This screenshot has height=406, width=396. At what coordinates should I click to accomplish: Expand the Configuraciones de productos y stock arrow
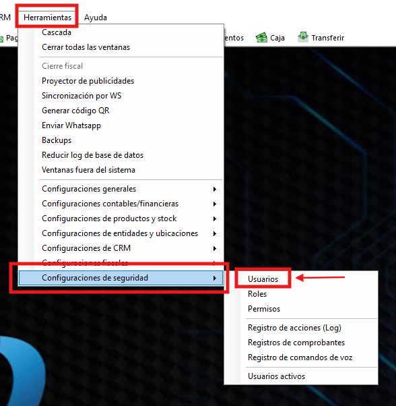(215, 219)
